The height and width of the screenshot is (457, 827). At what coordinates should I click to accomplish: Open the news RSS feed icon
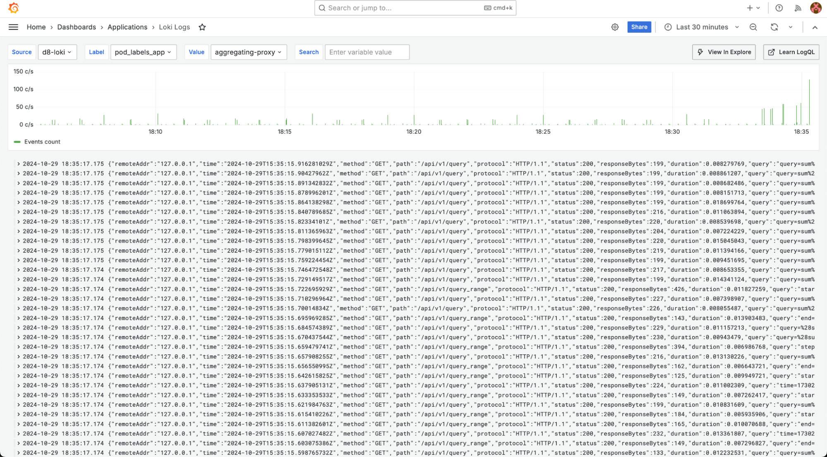coord(798,8)
